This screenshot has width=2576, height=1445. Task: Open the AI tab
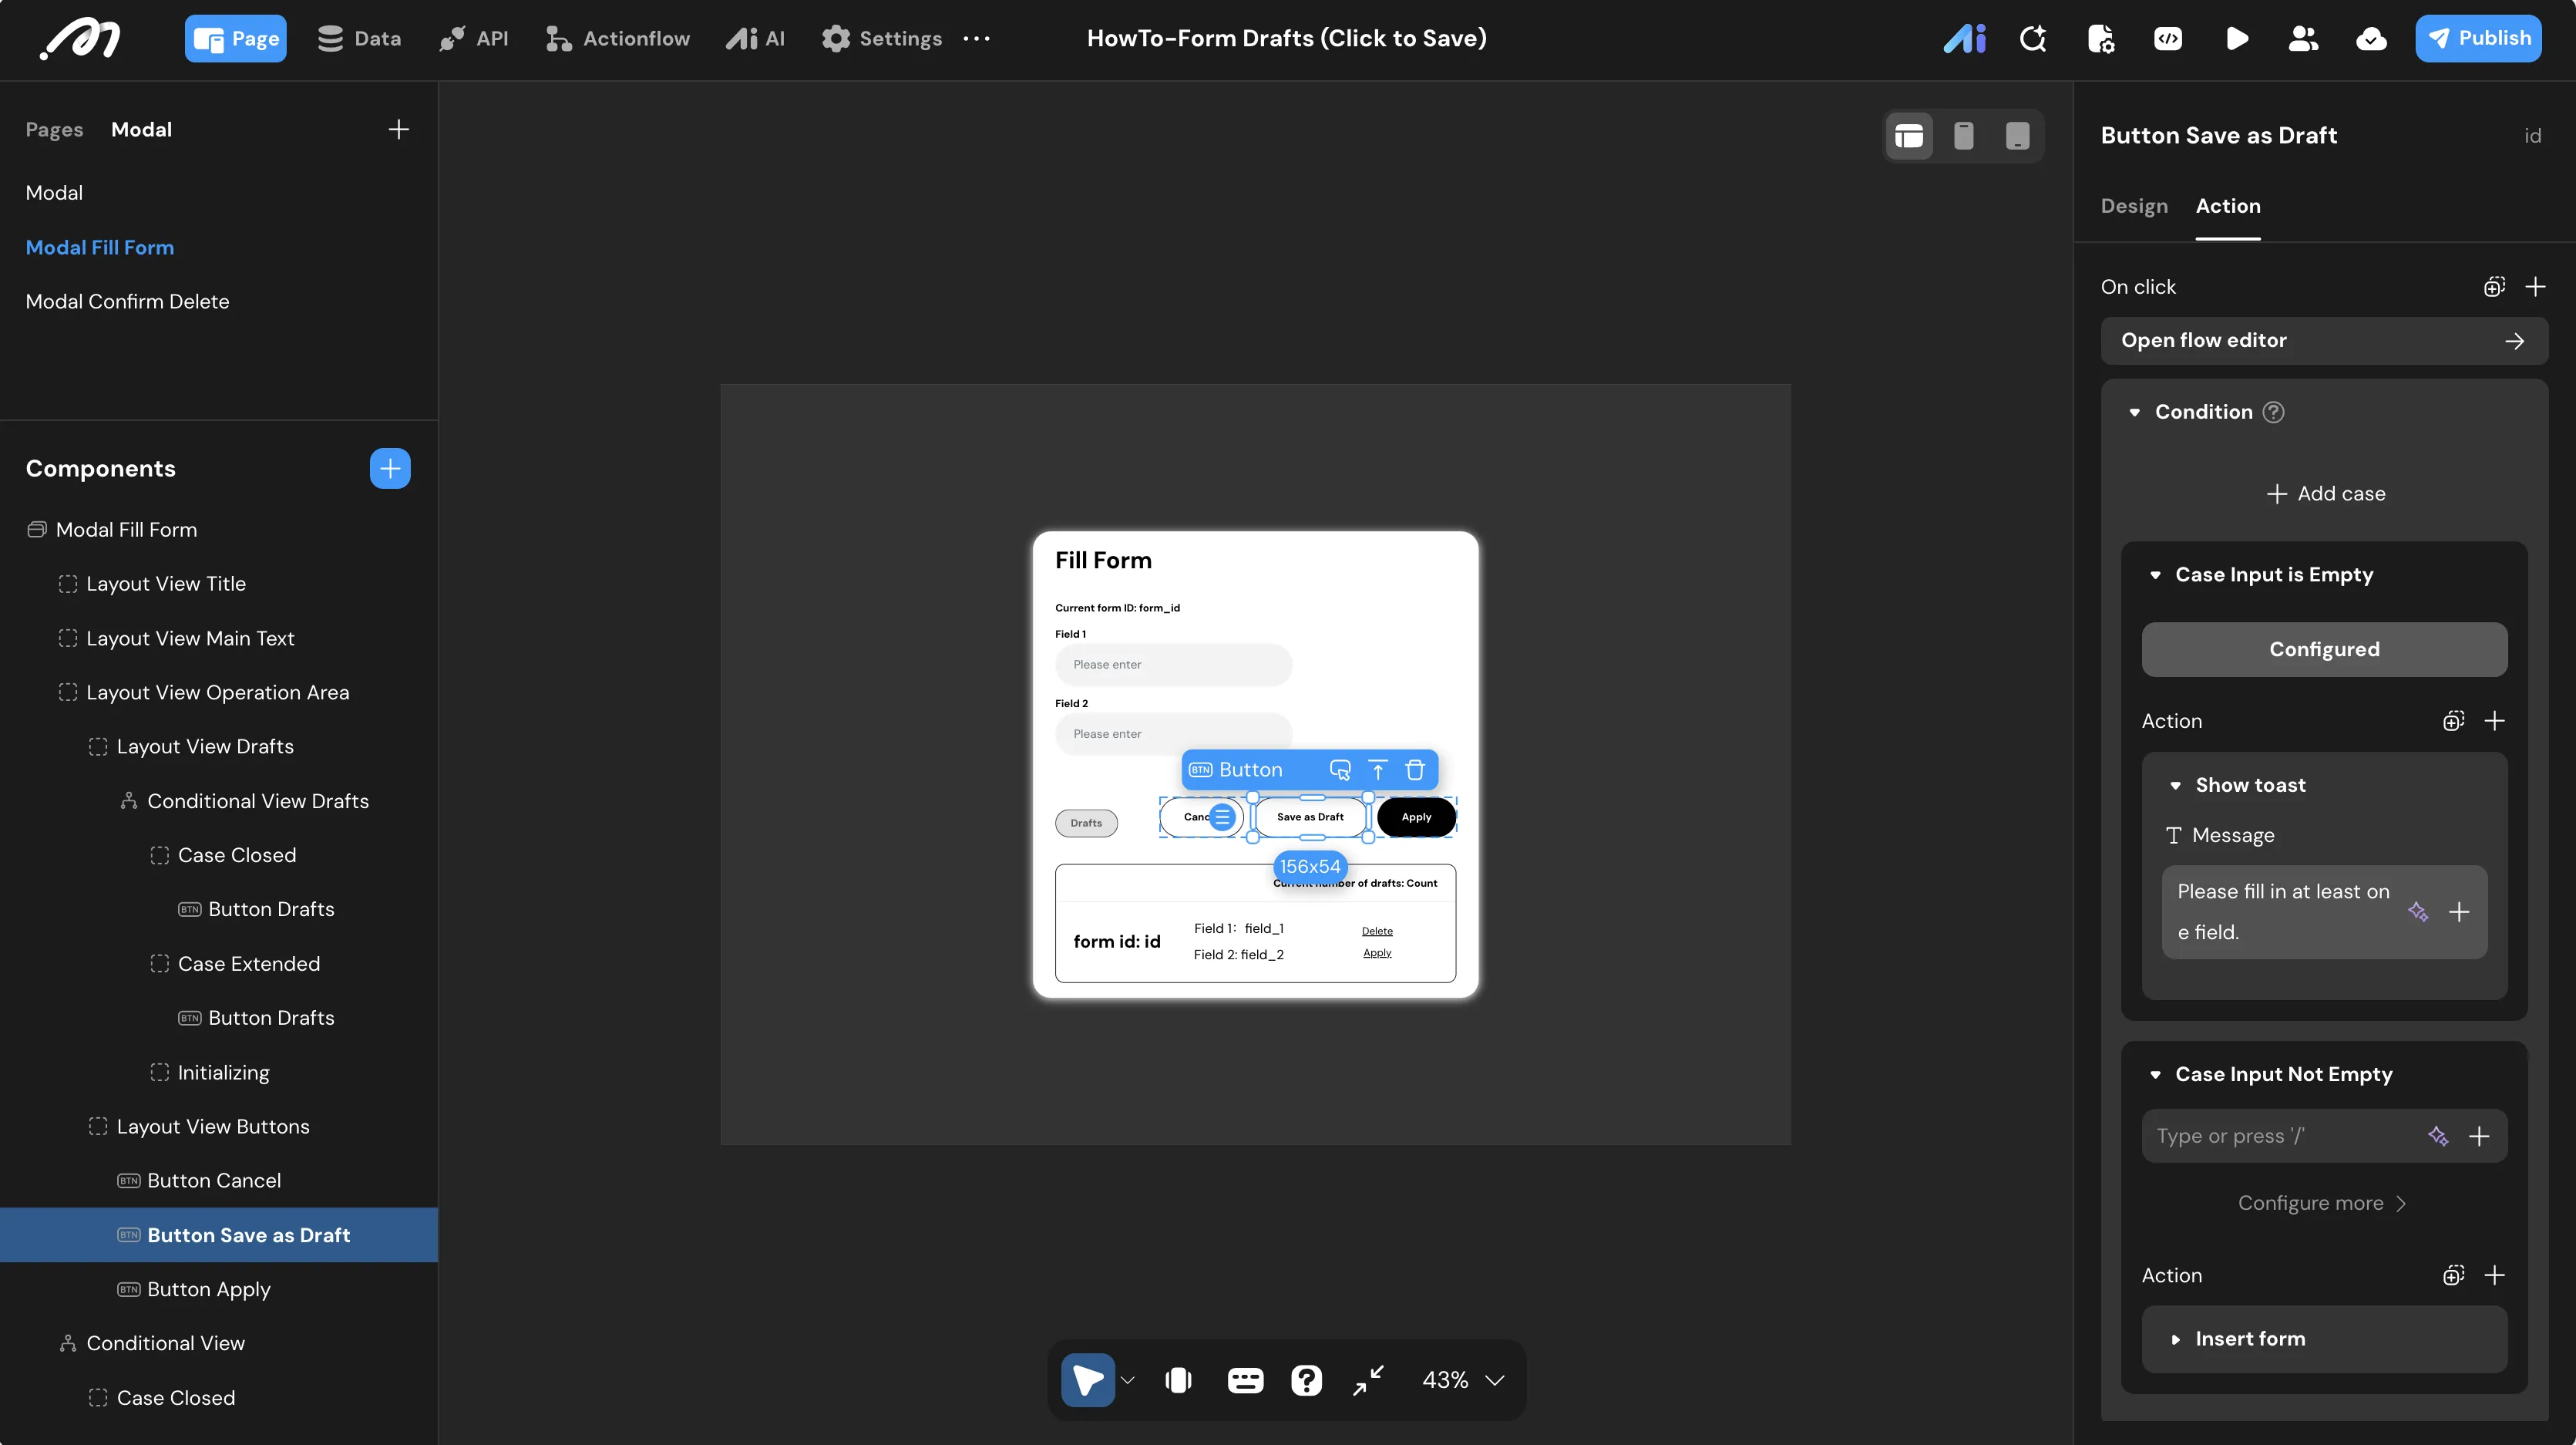point(755,39)
